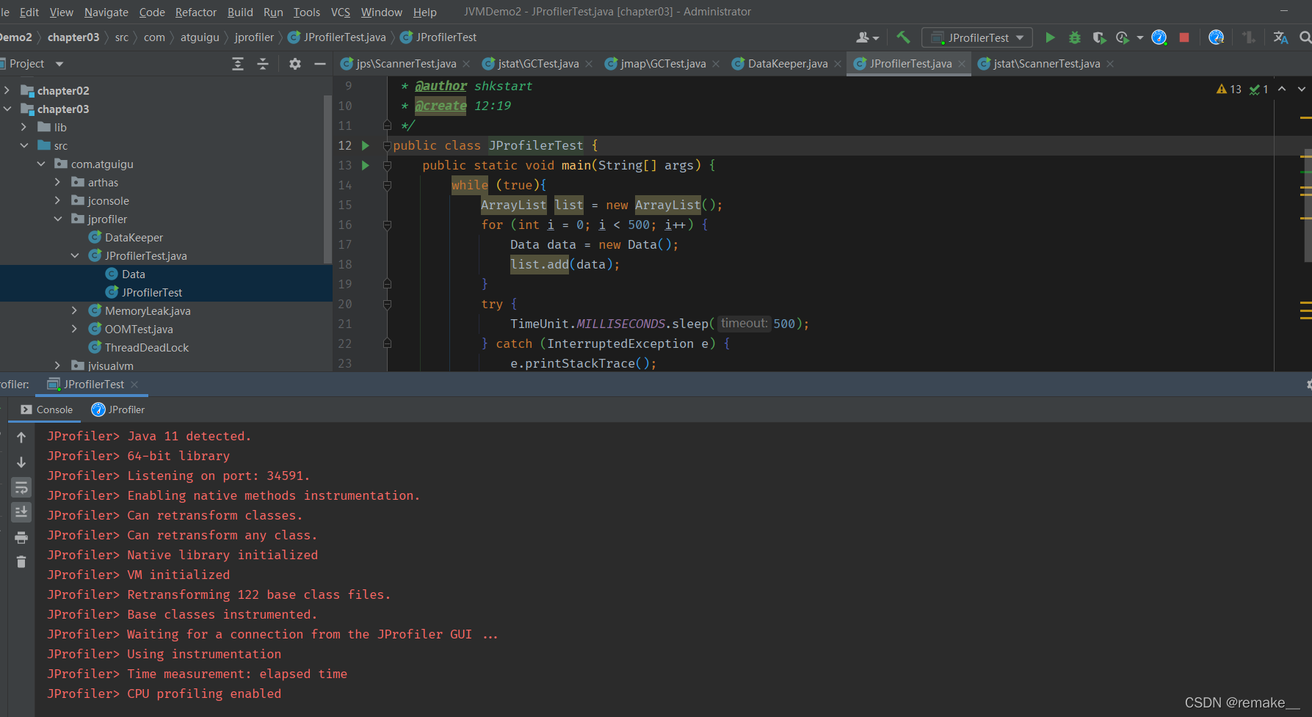Viewport: 1312px width, 717px height.
Task: Open the Refactor menu
Action: [x=196, y=12]
